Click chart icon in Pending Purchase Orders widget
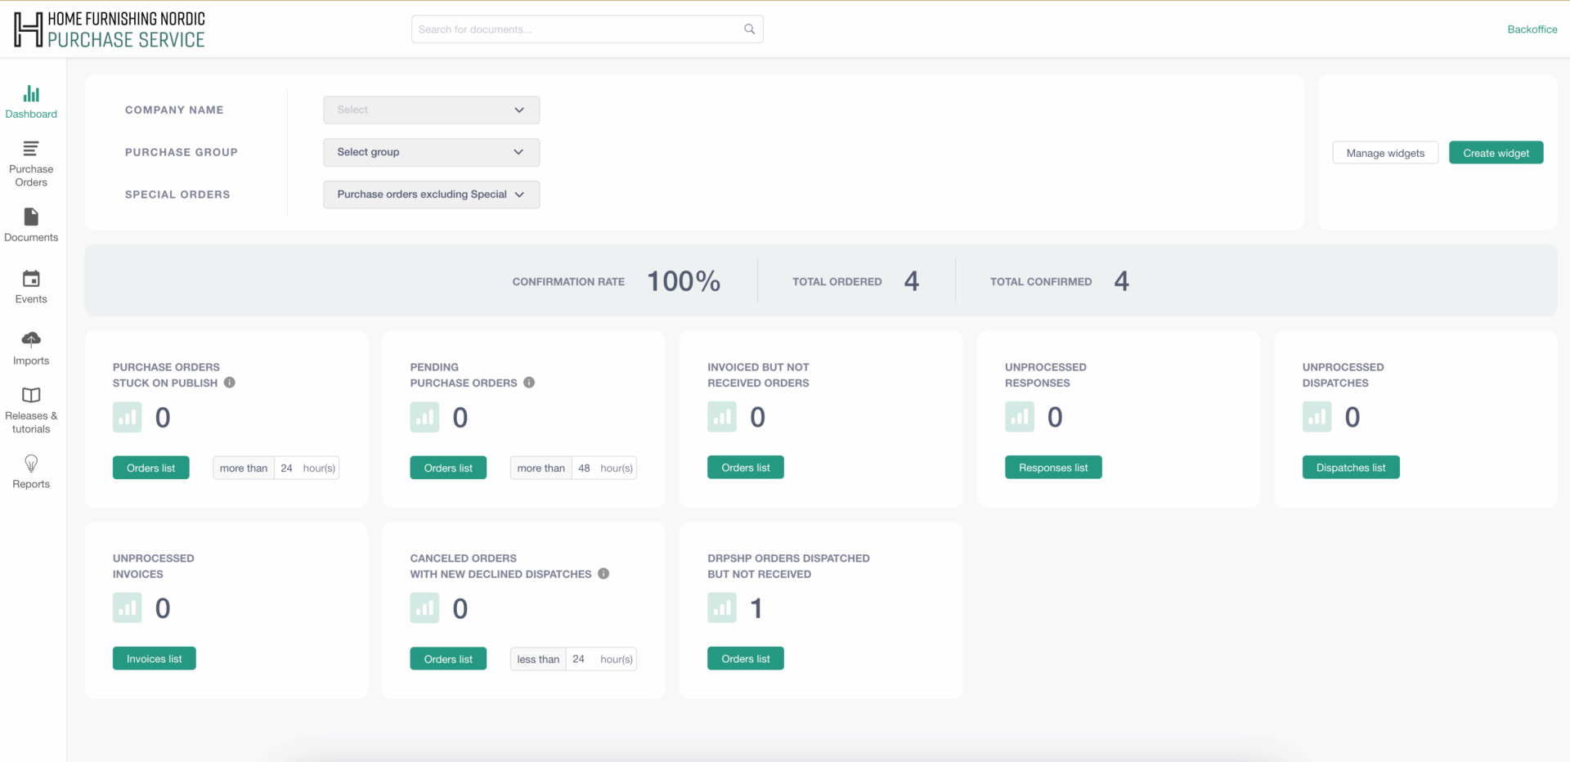 click(424, 418)
